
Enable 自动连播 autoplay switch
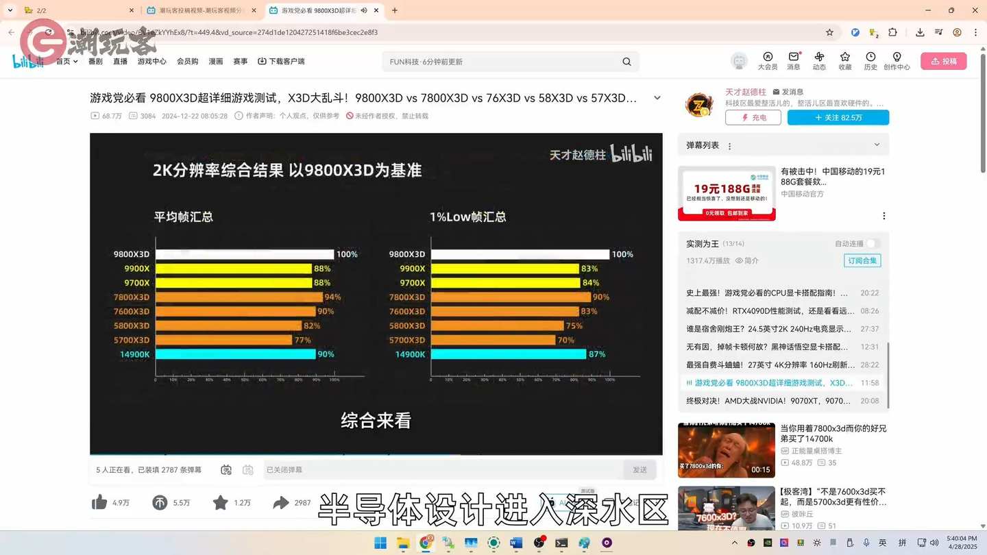(x=871, y=243)
